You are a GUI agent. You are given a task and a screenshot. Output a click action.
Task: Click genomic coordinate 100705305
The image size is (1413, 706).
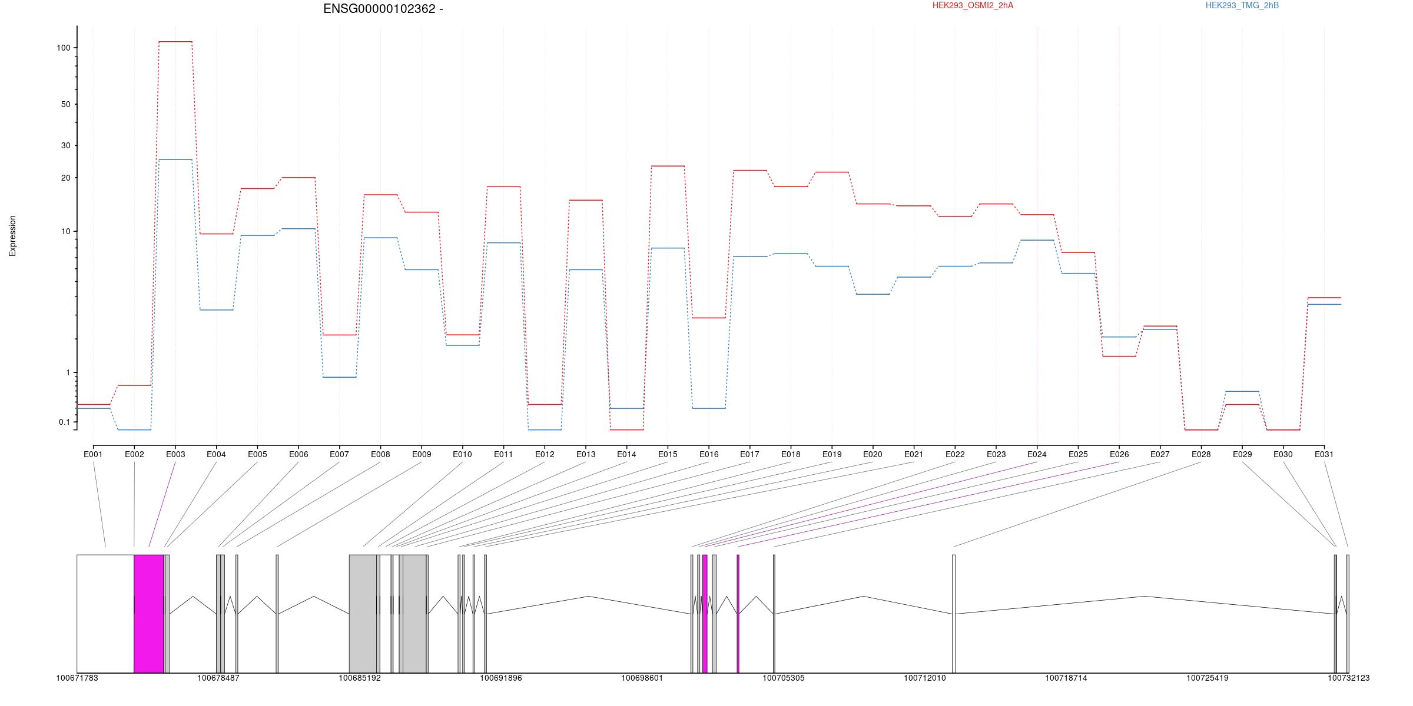[x=784, y=678]
